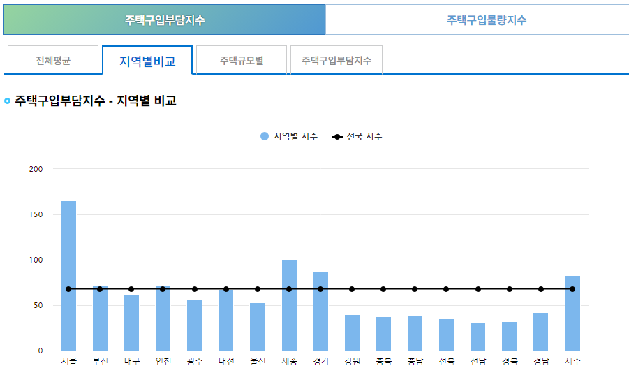Click the 울산 bar in the chart
Viewport: 629px width, 389px height.
pyautogui.click(x=257, y=327)
